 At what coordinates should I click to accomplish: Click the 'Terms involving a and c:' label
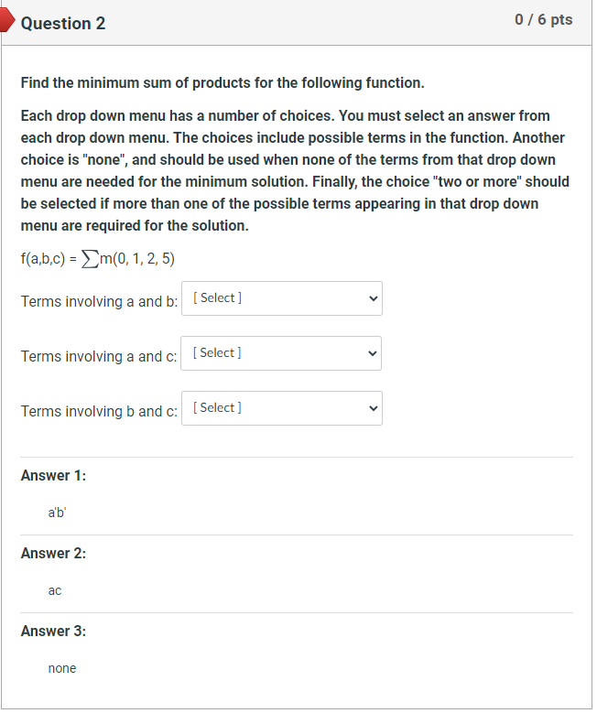99,357
